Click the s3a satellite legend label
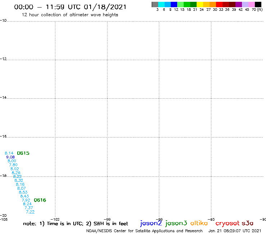 click(247, 223)
